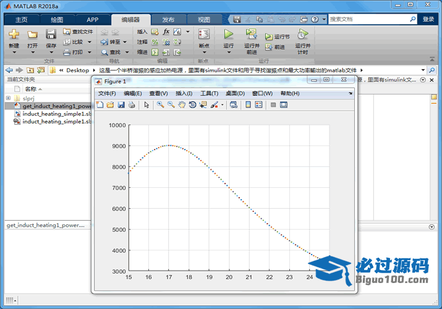
Task: Click Link Plot icon in Figure 1 toolbar
Action: 234,105
